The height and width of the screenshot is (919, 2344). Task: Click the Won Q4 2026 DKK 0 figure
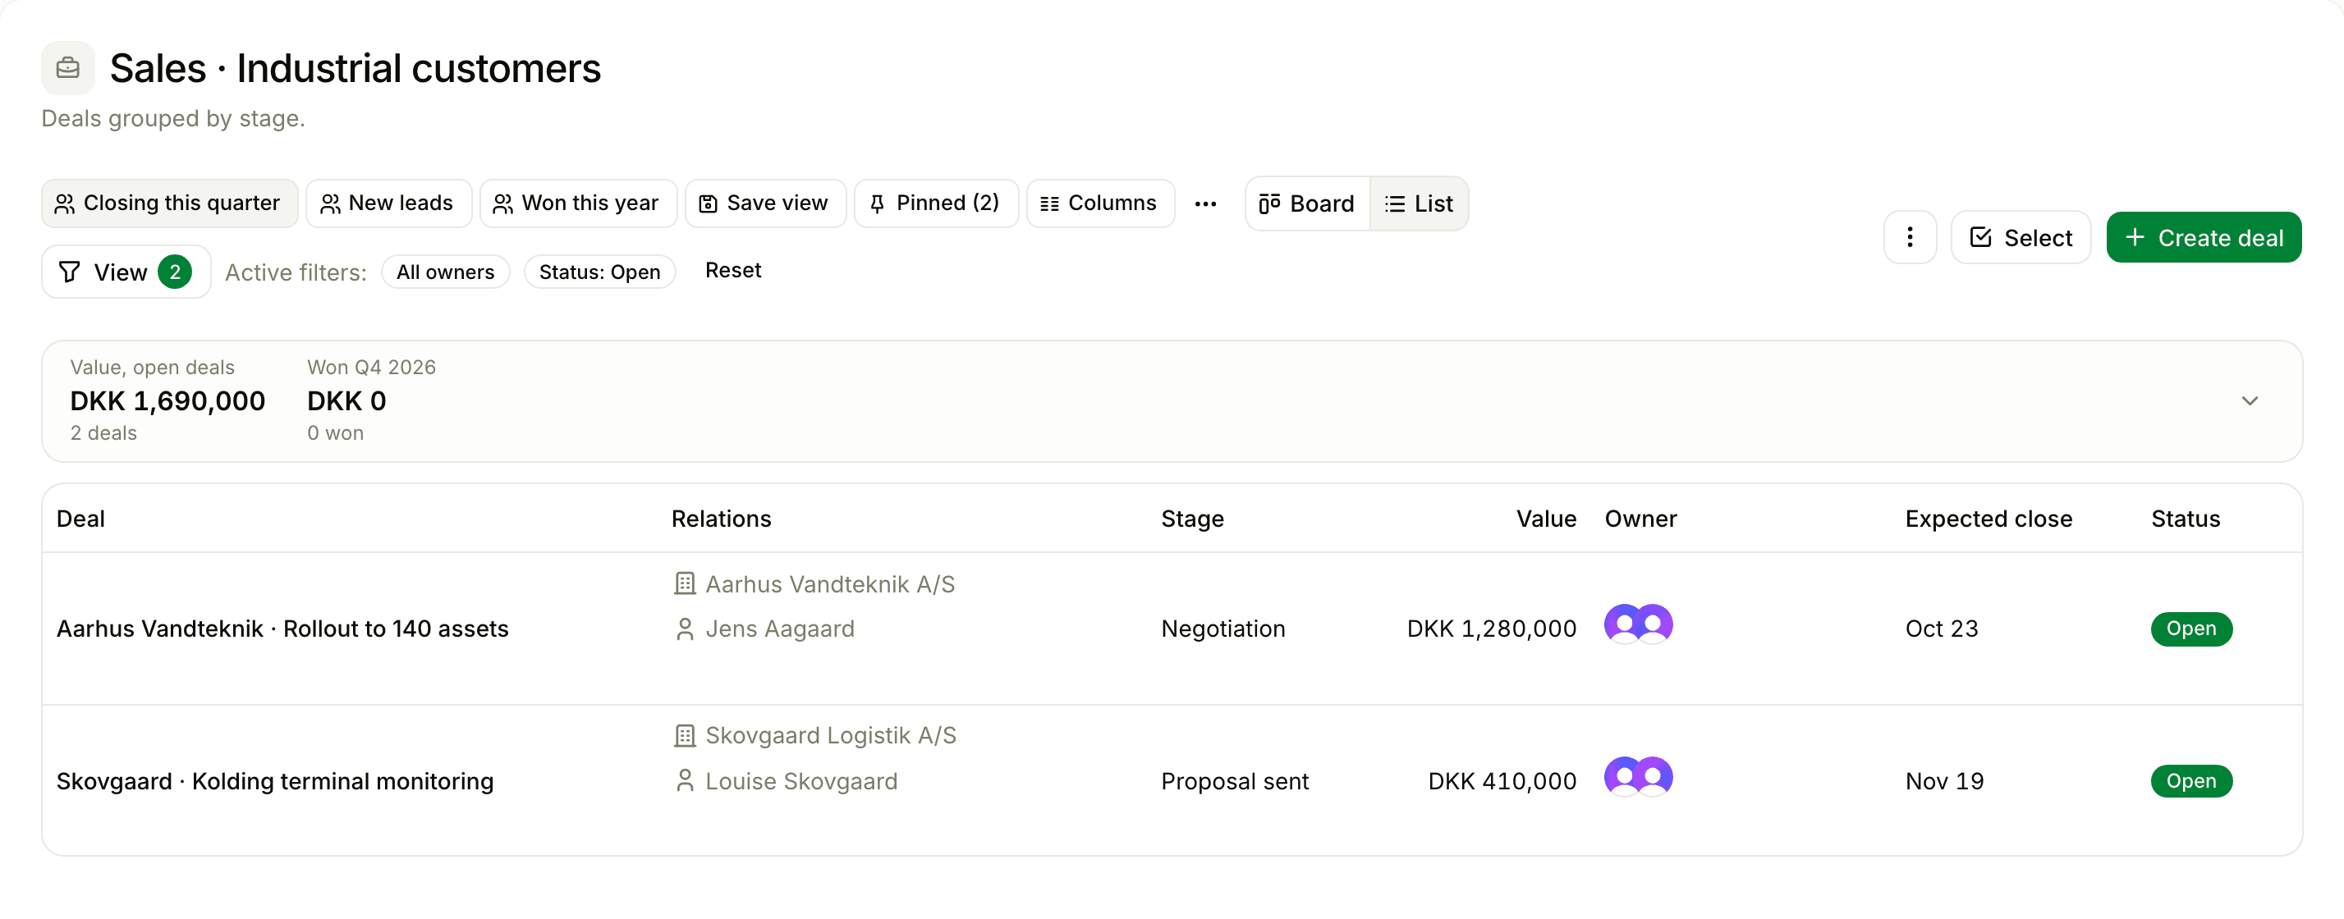pyautogui.click(x=346, y=401)
